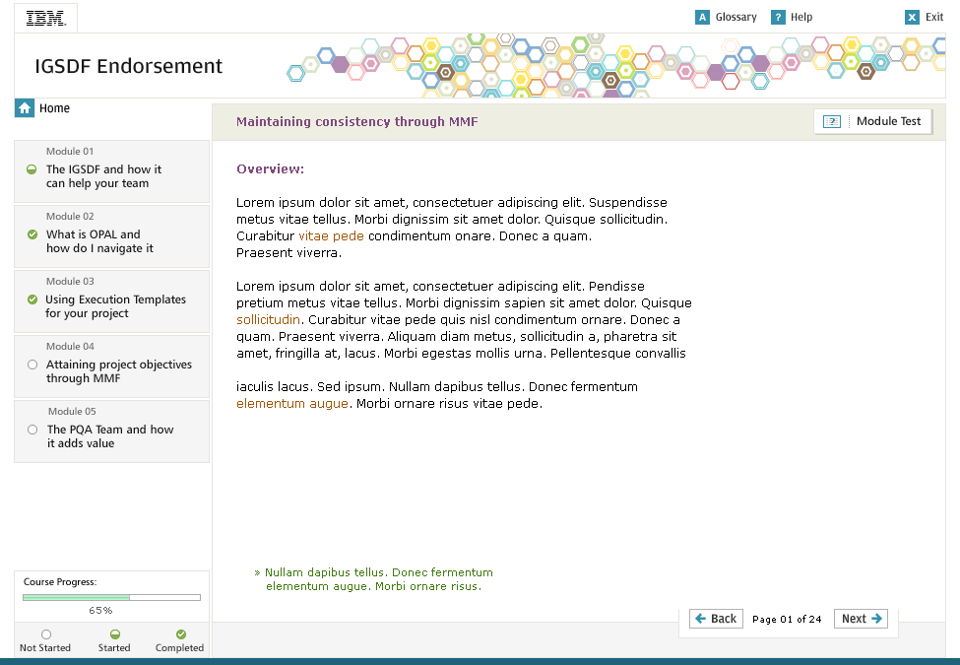960x665 pixels.
Task: Open Module 03 Using Execution Templates
Action: click(x=111, y=301)
